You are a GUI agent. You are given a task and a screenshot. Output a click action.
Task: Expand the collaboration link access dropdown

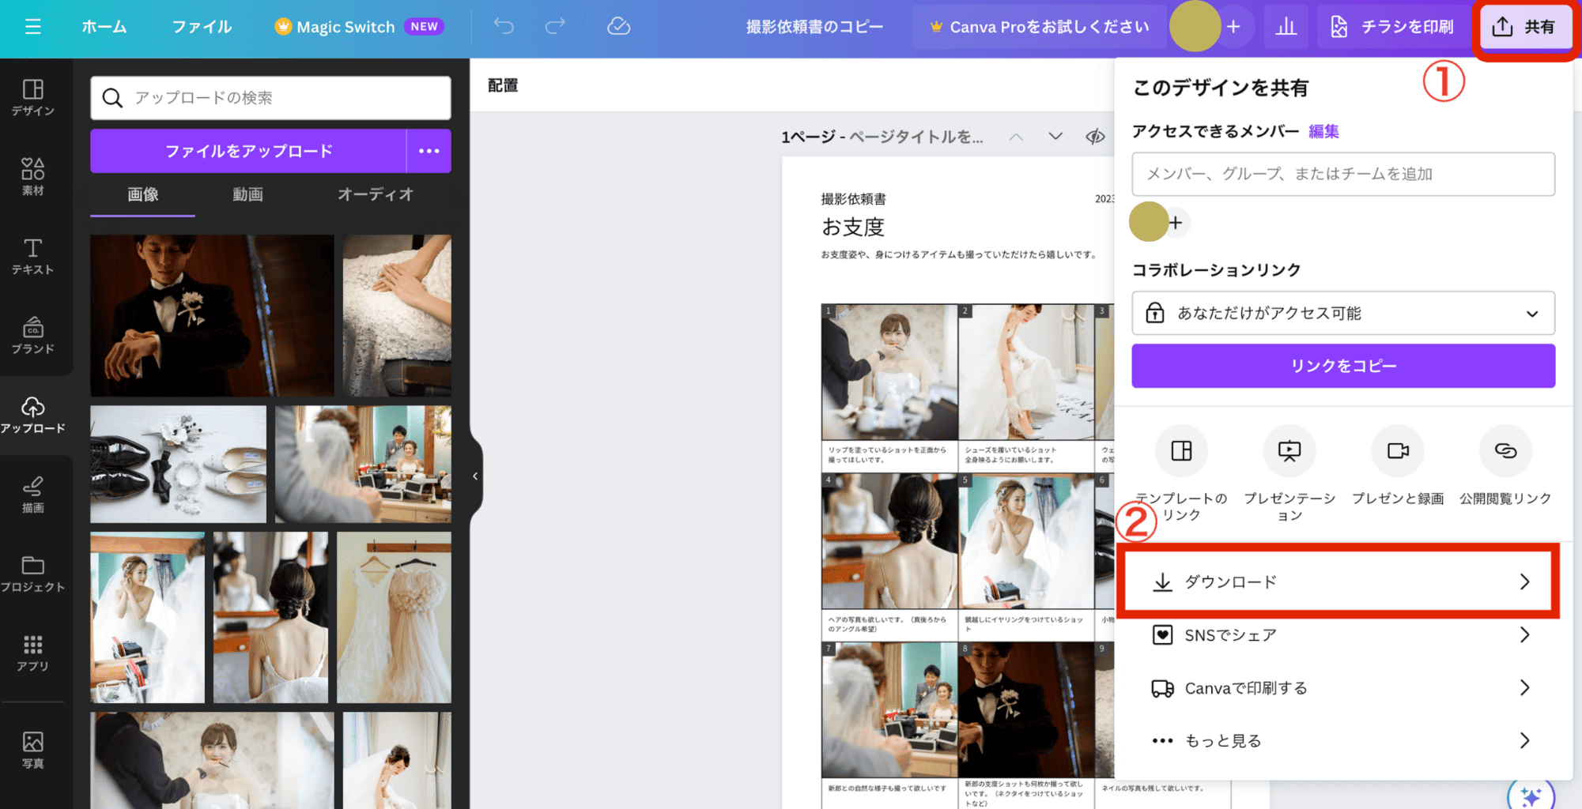point(1342,314)
